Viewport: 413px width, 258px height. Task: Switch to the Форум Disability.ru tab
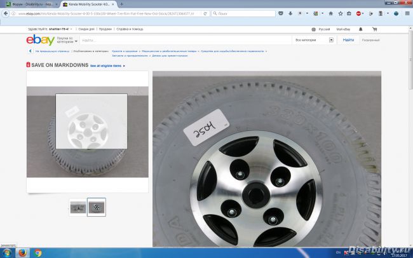pos(31,4)
